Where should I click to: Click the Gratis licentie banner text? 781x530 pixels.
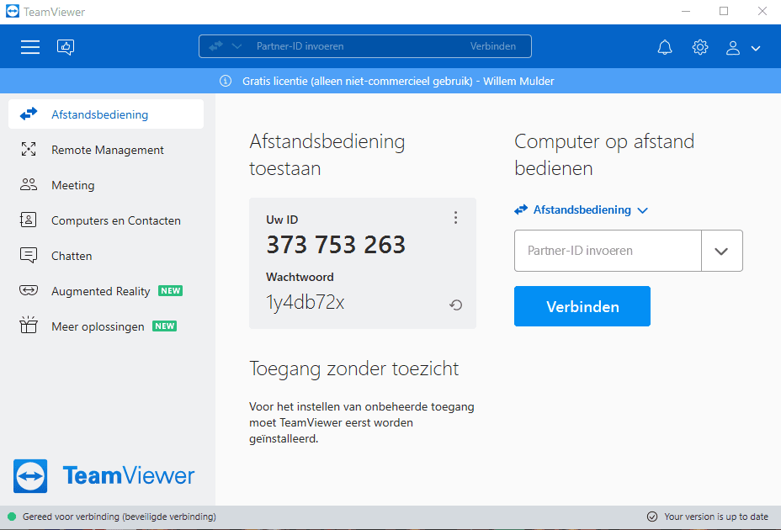point(398,82)
